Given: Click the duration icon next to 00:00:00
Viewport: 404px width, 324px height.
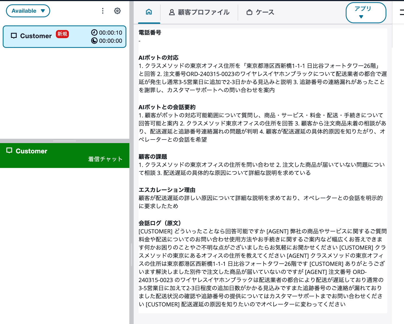Looking at the screenshot, I should 95,41.
